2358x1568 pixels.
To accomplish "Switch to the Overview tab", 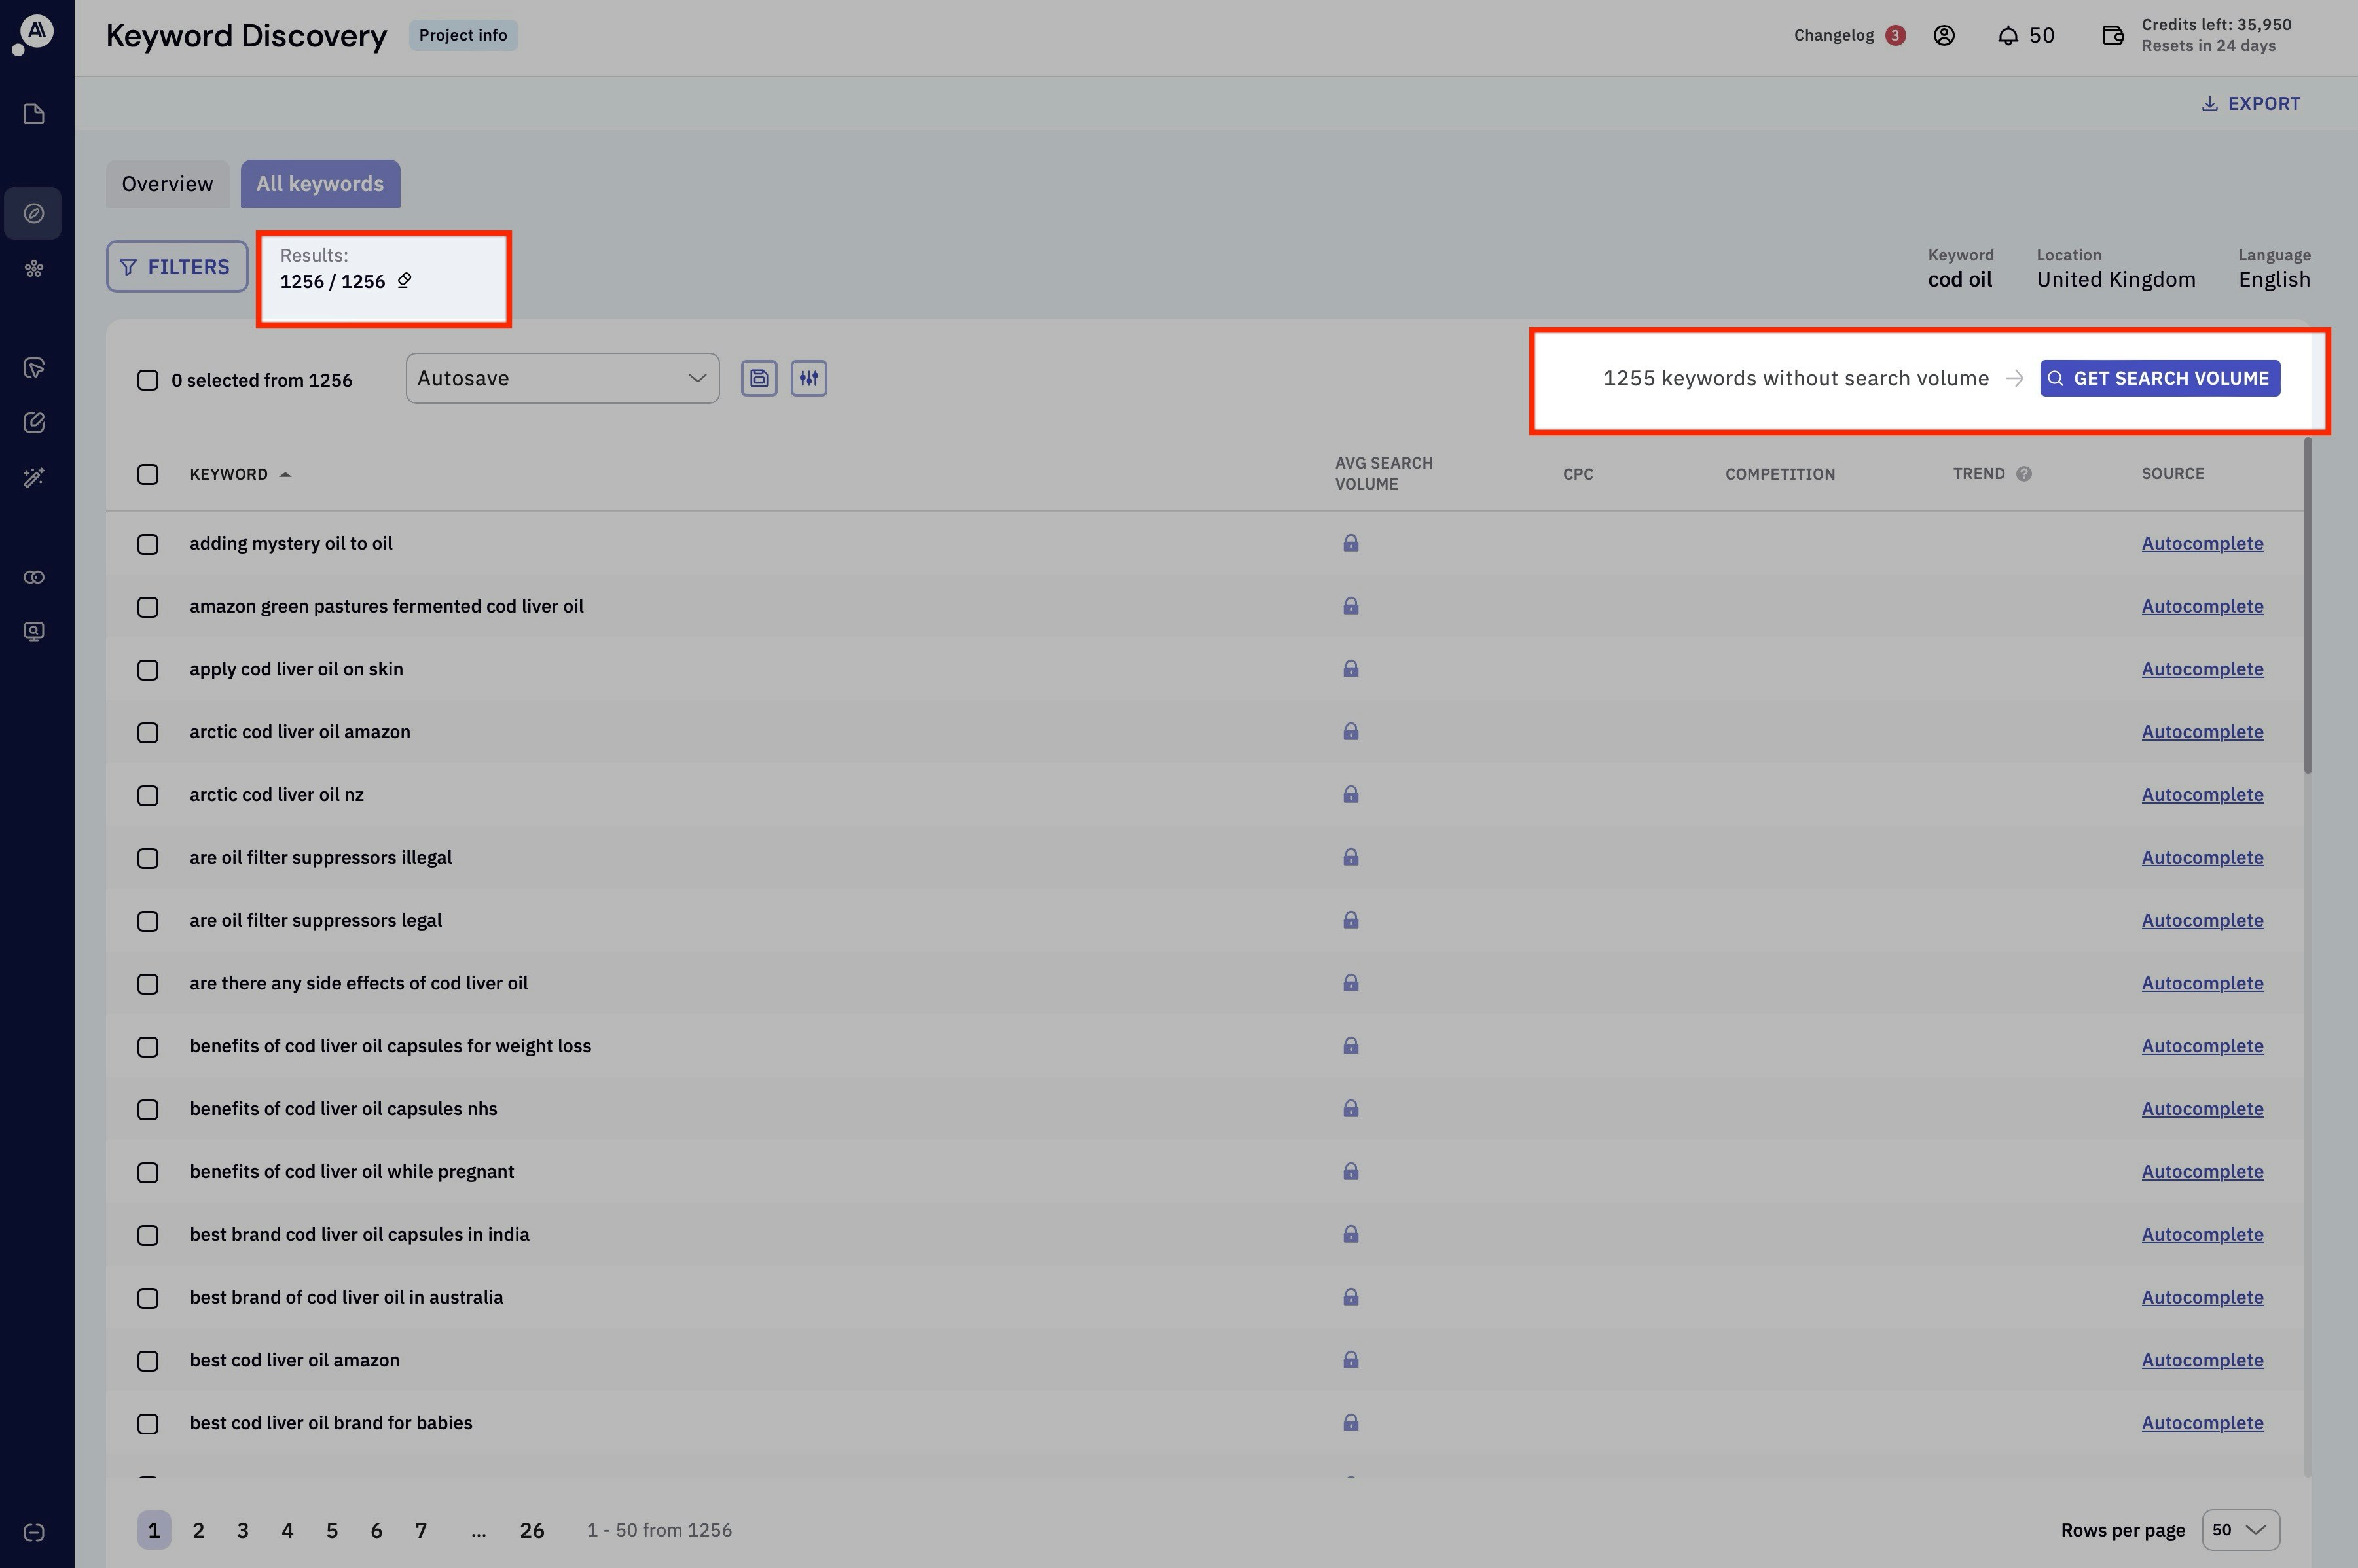I will tap(167, 184).
